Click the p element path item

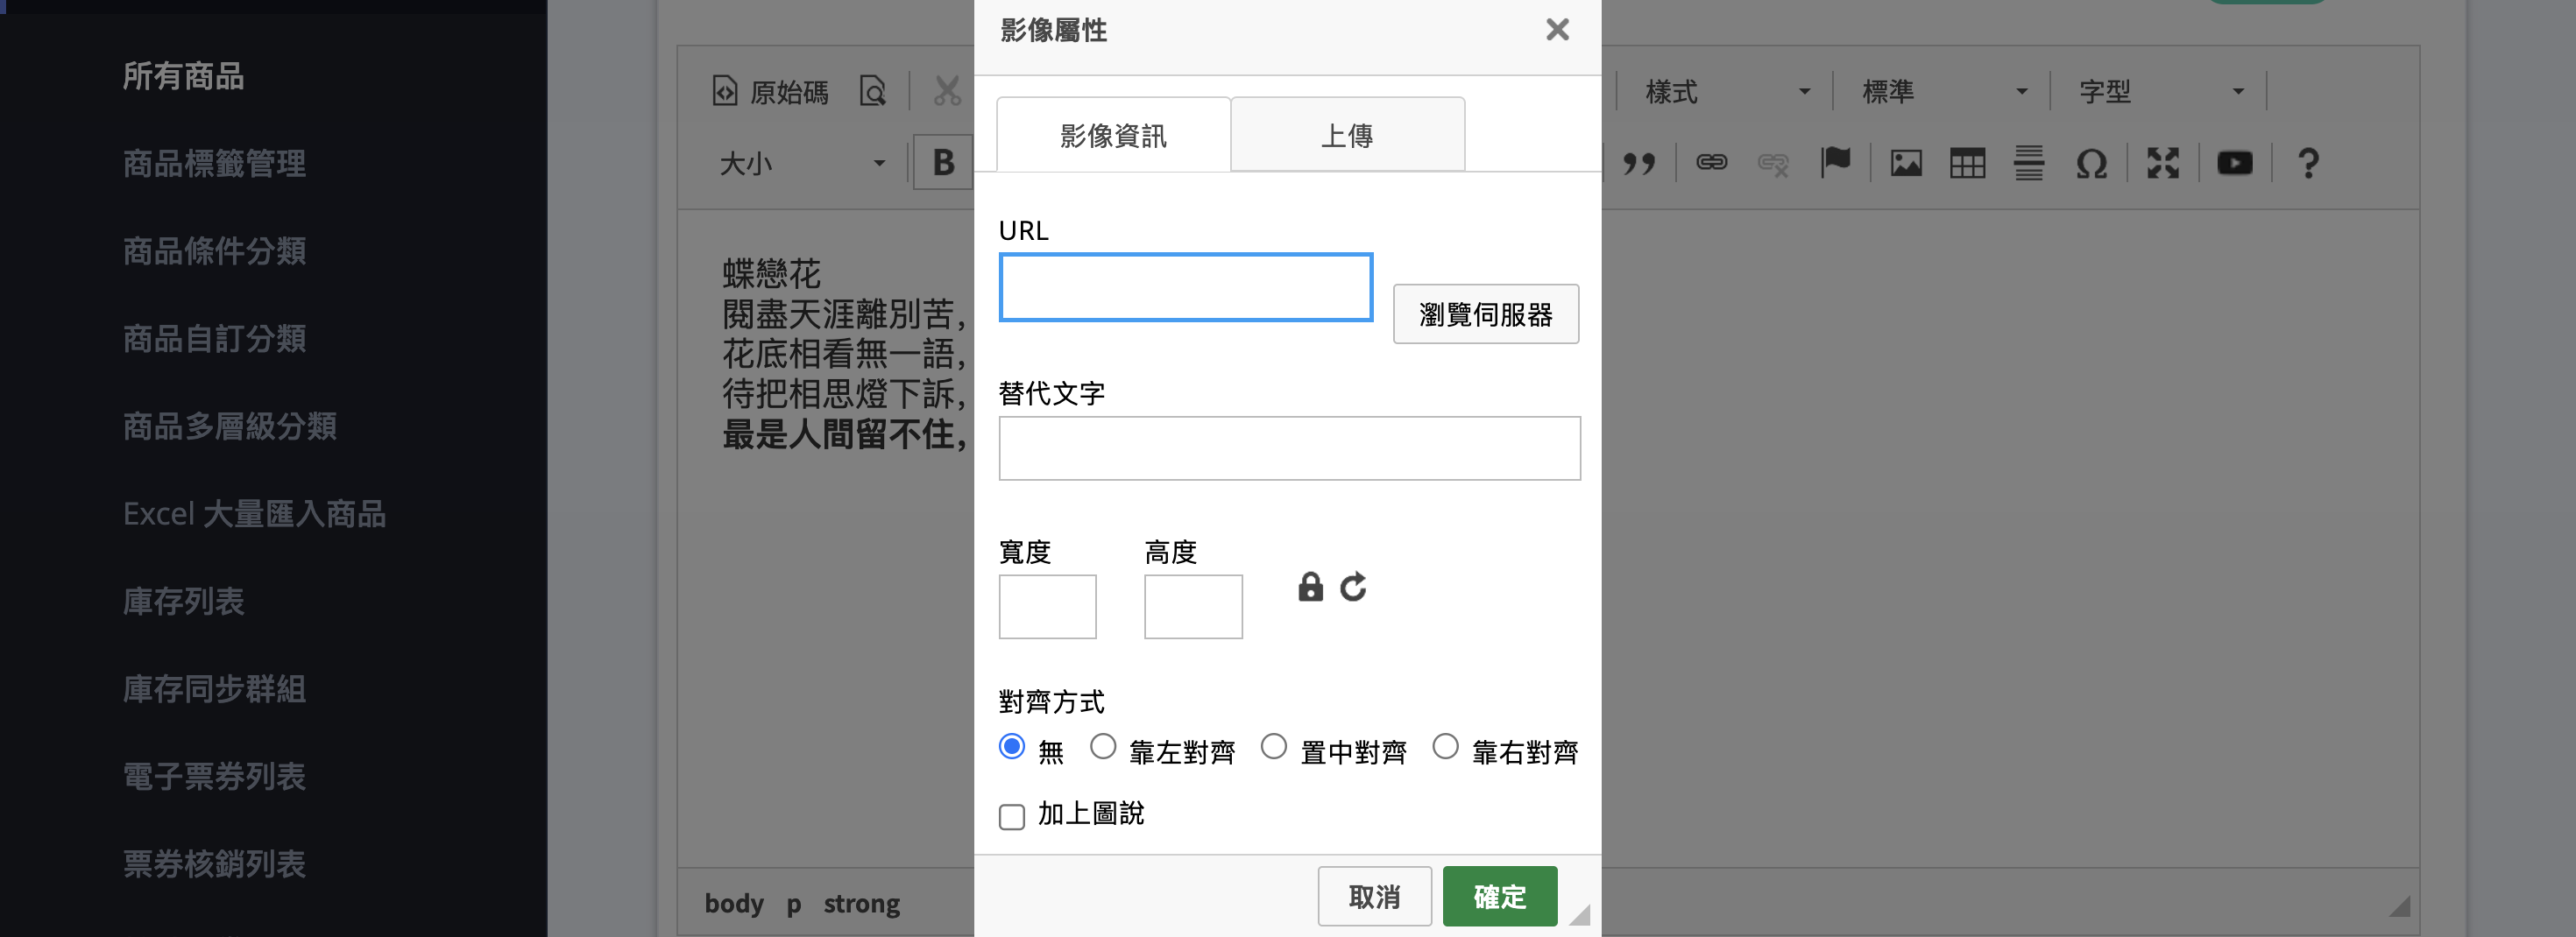tap(793, 904)
